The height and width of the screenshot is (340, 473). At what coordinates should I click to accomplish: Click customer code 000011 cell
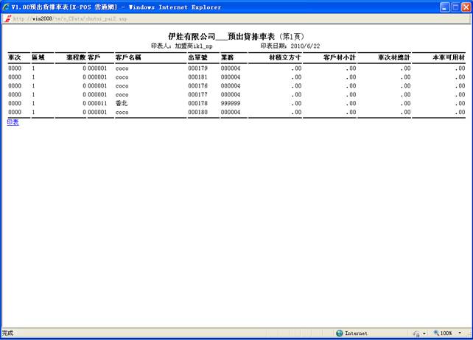click(97, 103)
